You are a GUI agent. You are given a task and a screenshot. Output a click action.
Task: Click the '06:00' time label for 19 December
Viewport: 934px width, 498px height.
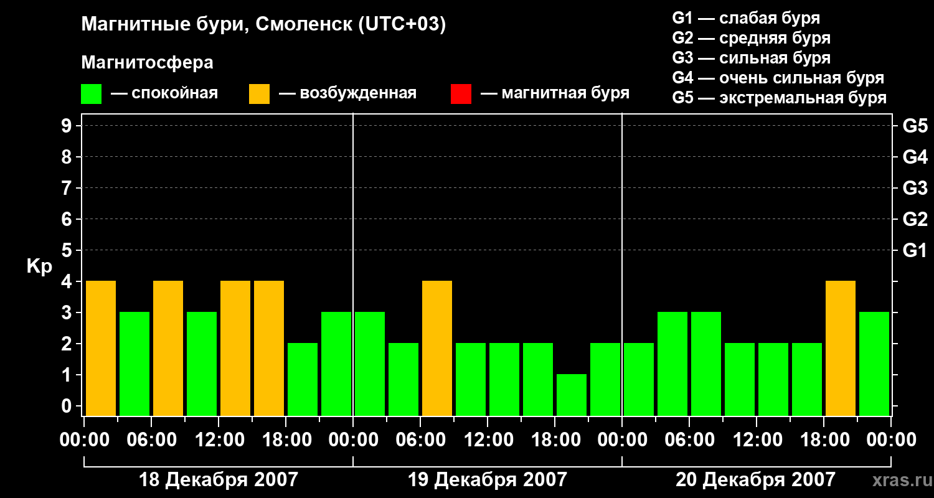coord(420,440)
